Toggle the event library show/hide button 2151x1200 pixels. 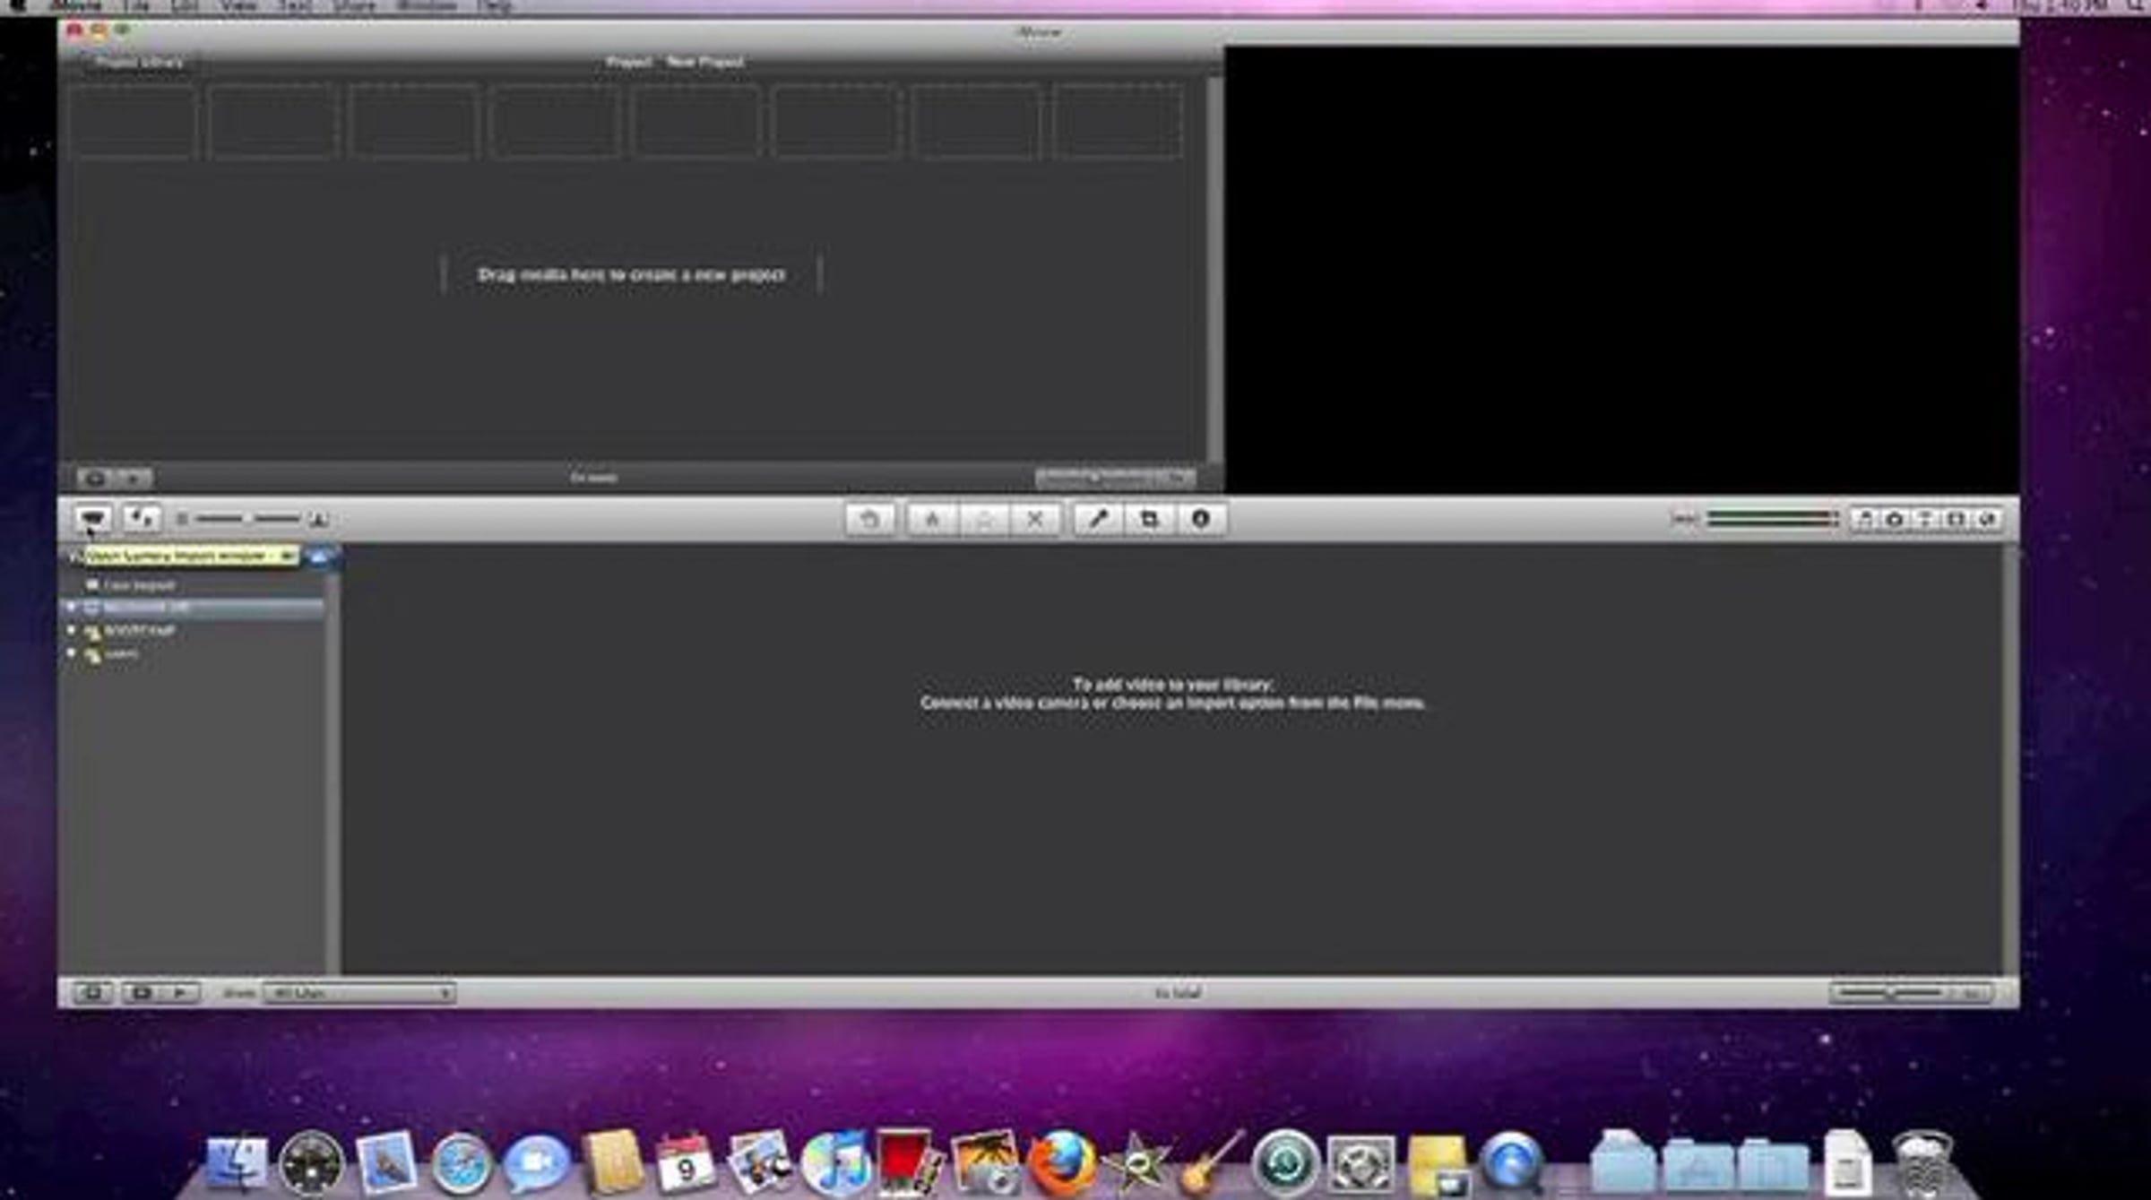click(x=92, y=992)
